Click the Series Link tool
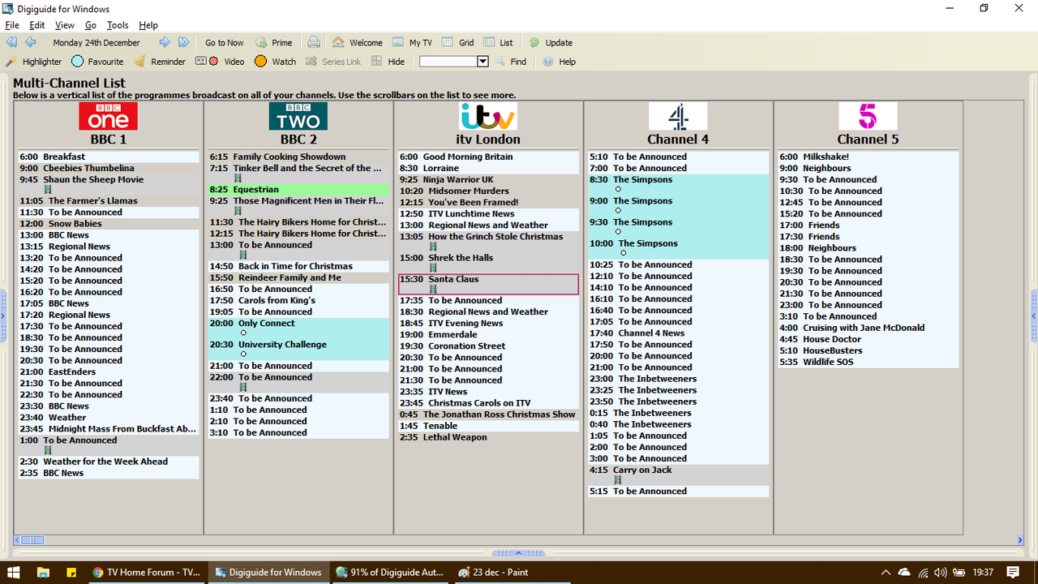This screenshot has height=584, width=1038. click(333, 62)
